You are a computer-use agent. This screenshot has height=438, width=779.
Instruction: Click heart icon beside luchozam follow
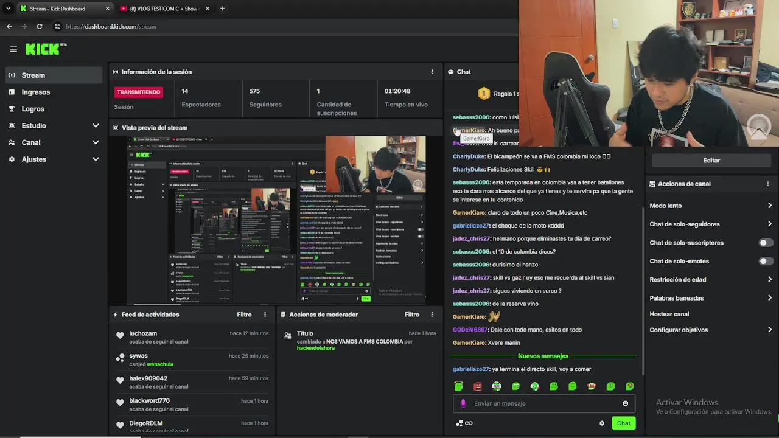click(120, 335)
